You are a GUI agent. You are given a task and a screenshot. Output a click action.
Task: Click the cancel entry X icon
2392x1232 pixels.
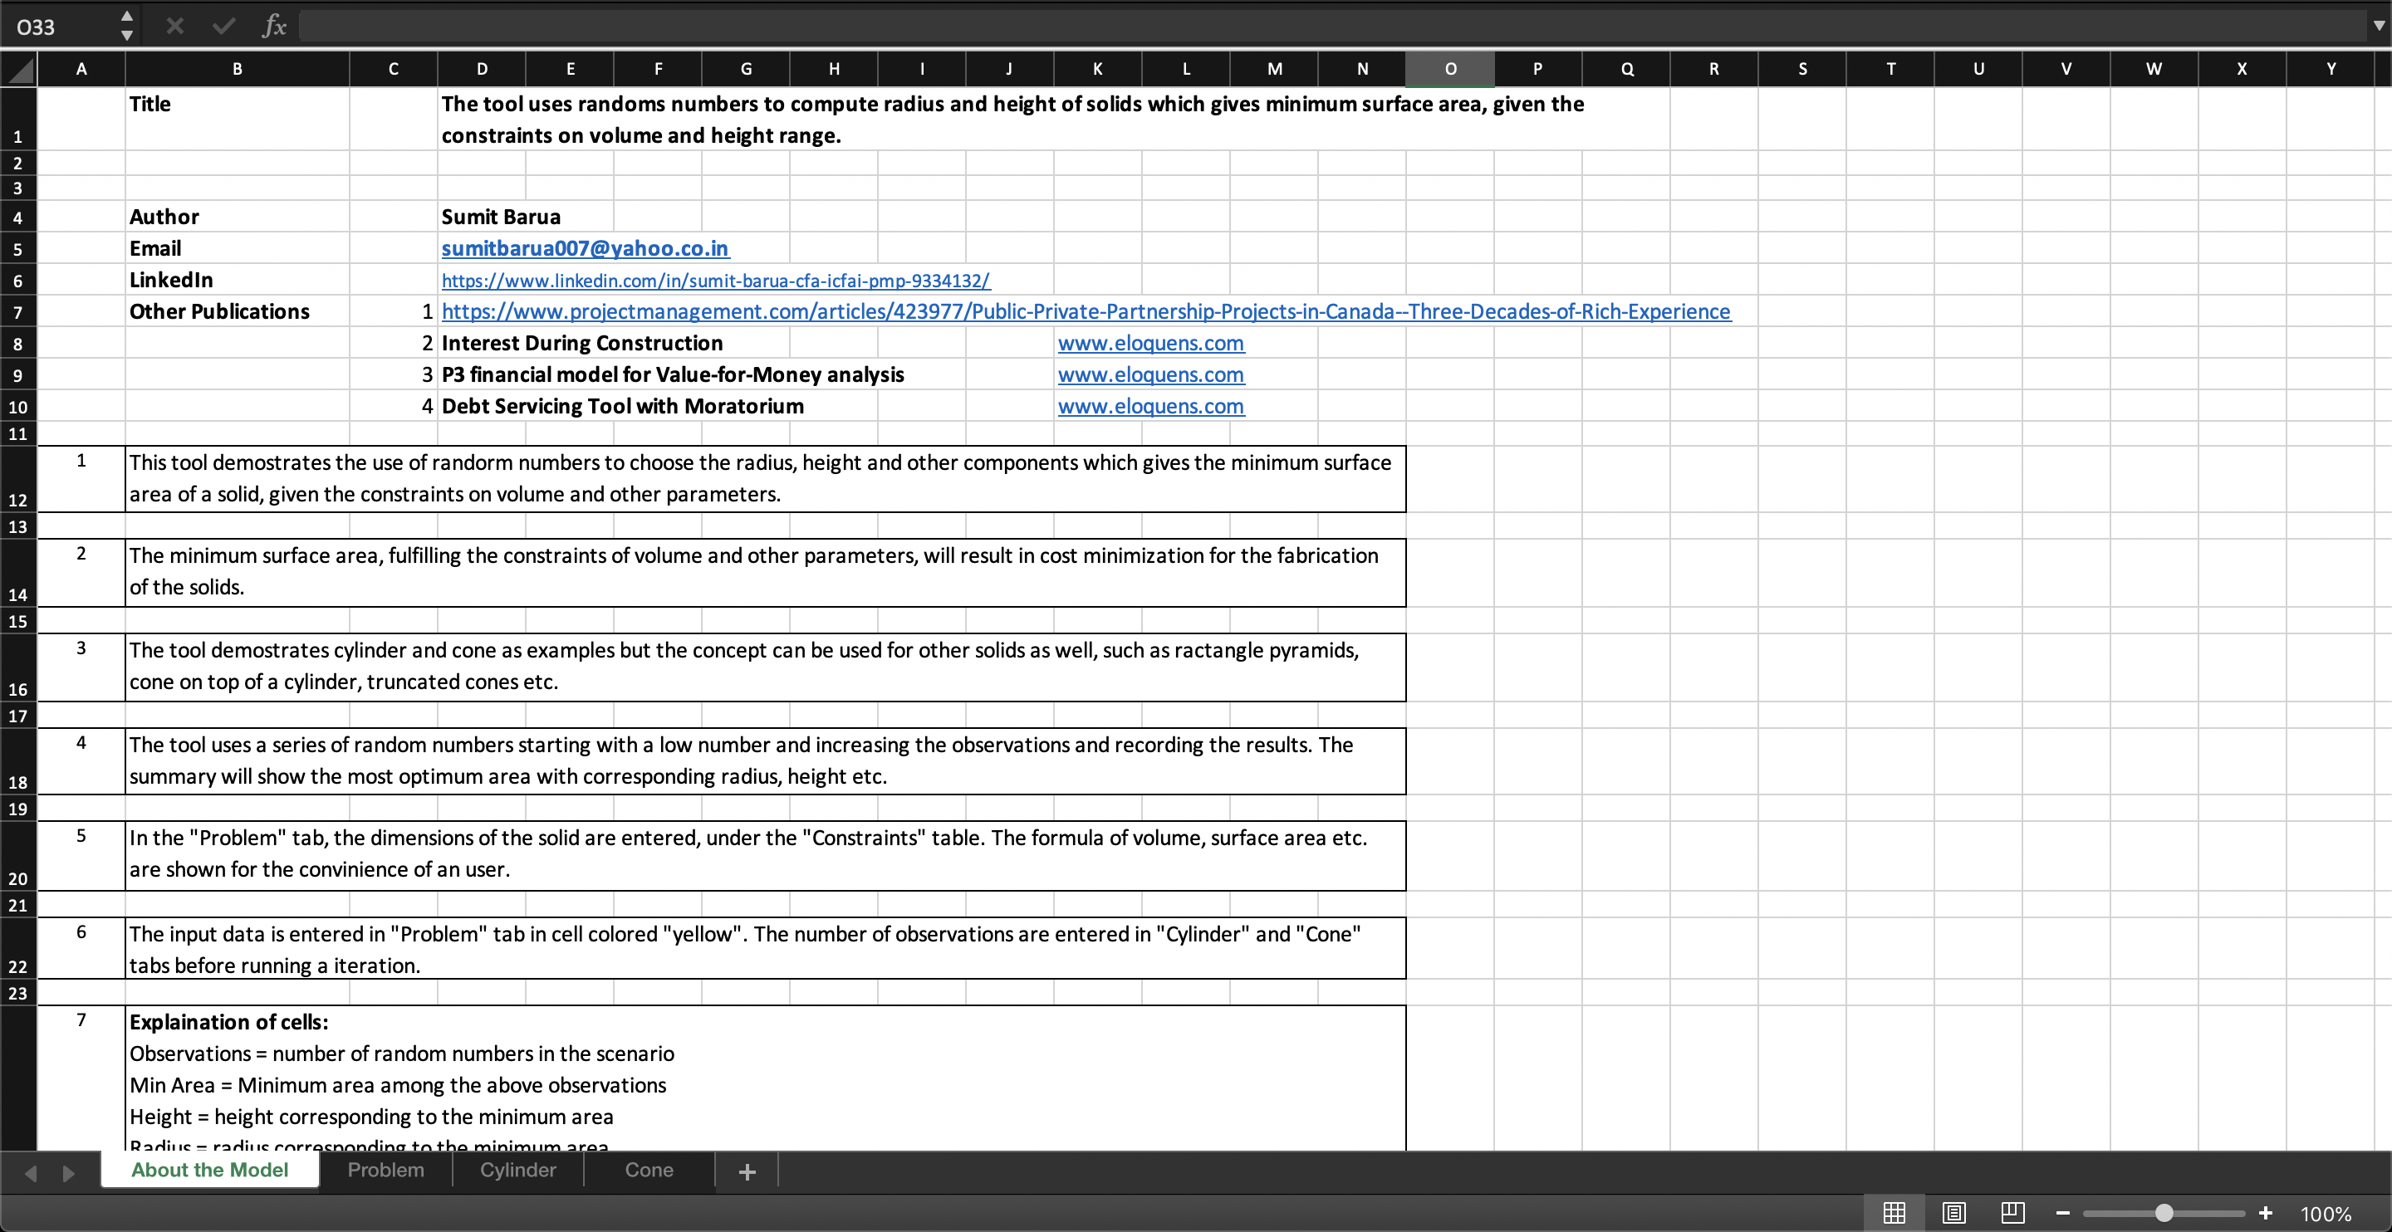pos(174,26)
